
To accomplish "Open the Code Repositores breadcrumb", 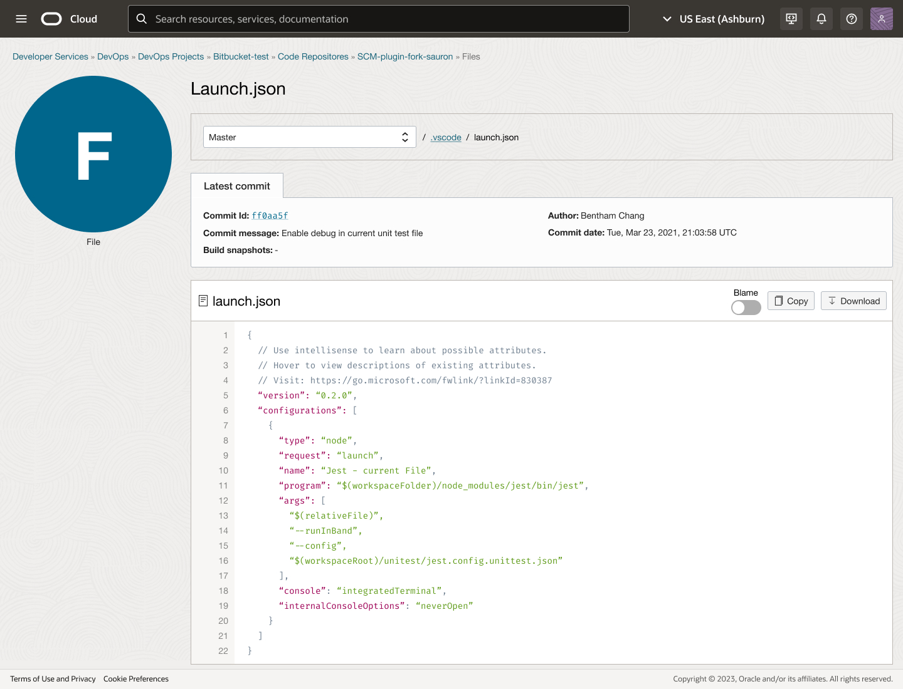I will coord(313,56).
